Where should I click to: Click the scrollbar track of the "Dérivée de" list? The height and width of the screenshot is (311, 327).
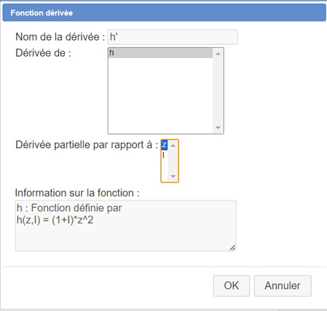pyautogui.click(x=218, y=91)
